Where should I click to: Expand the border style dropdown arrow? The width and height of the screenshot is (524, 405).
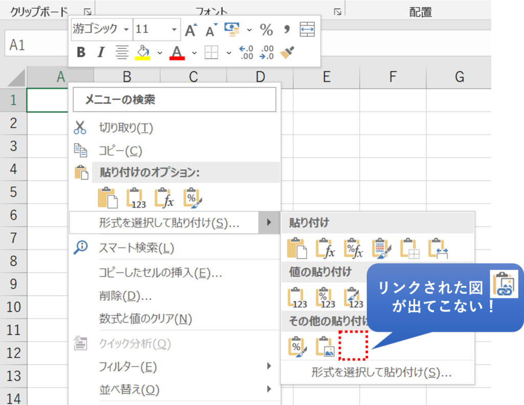coord(229,53)
